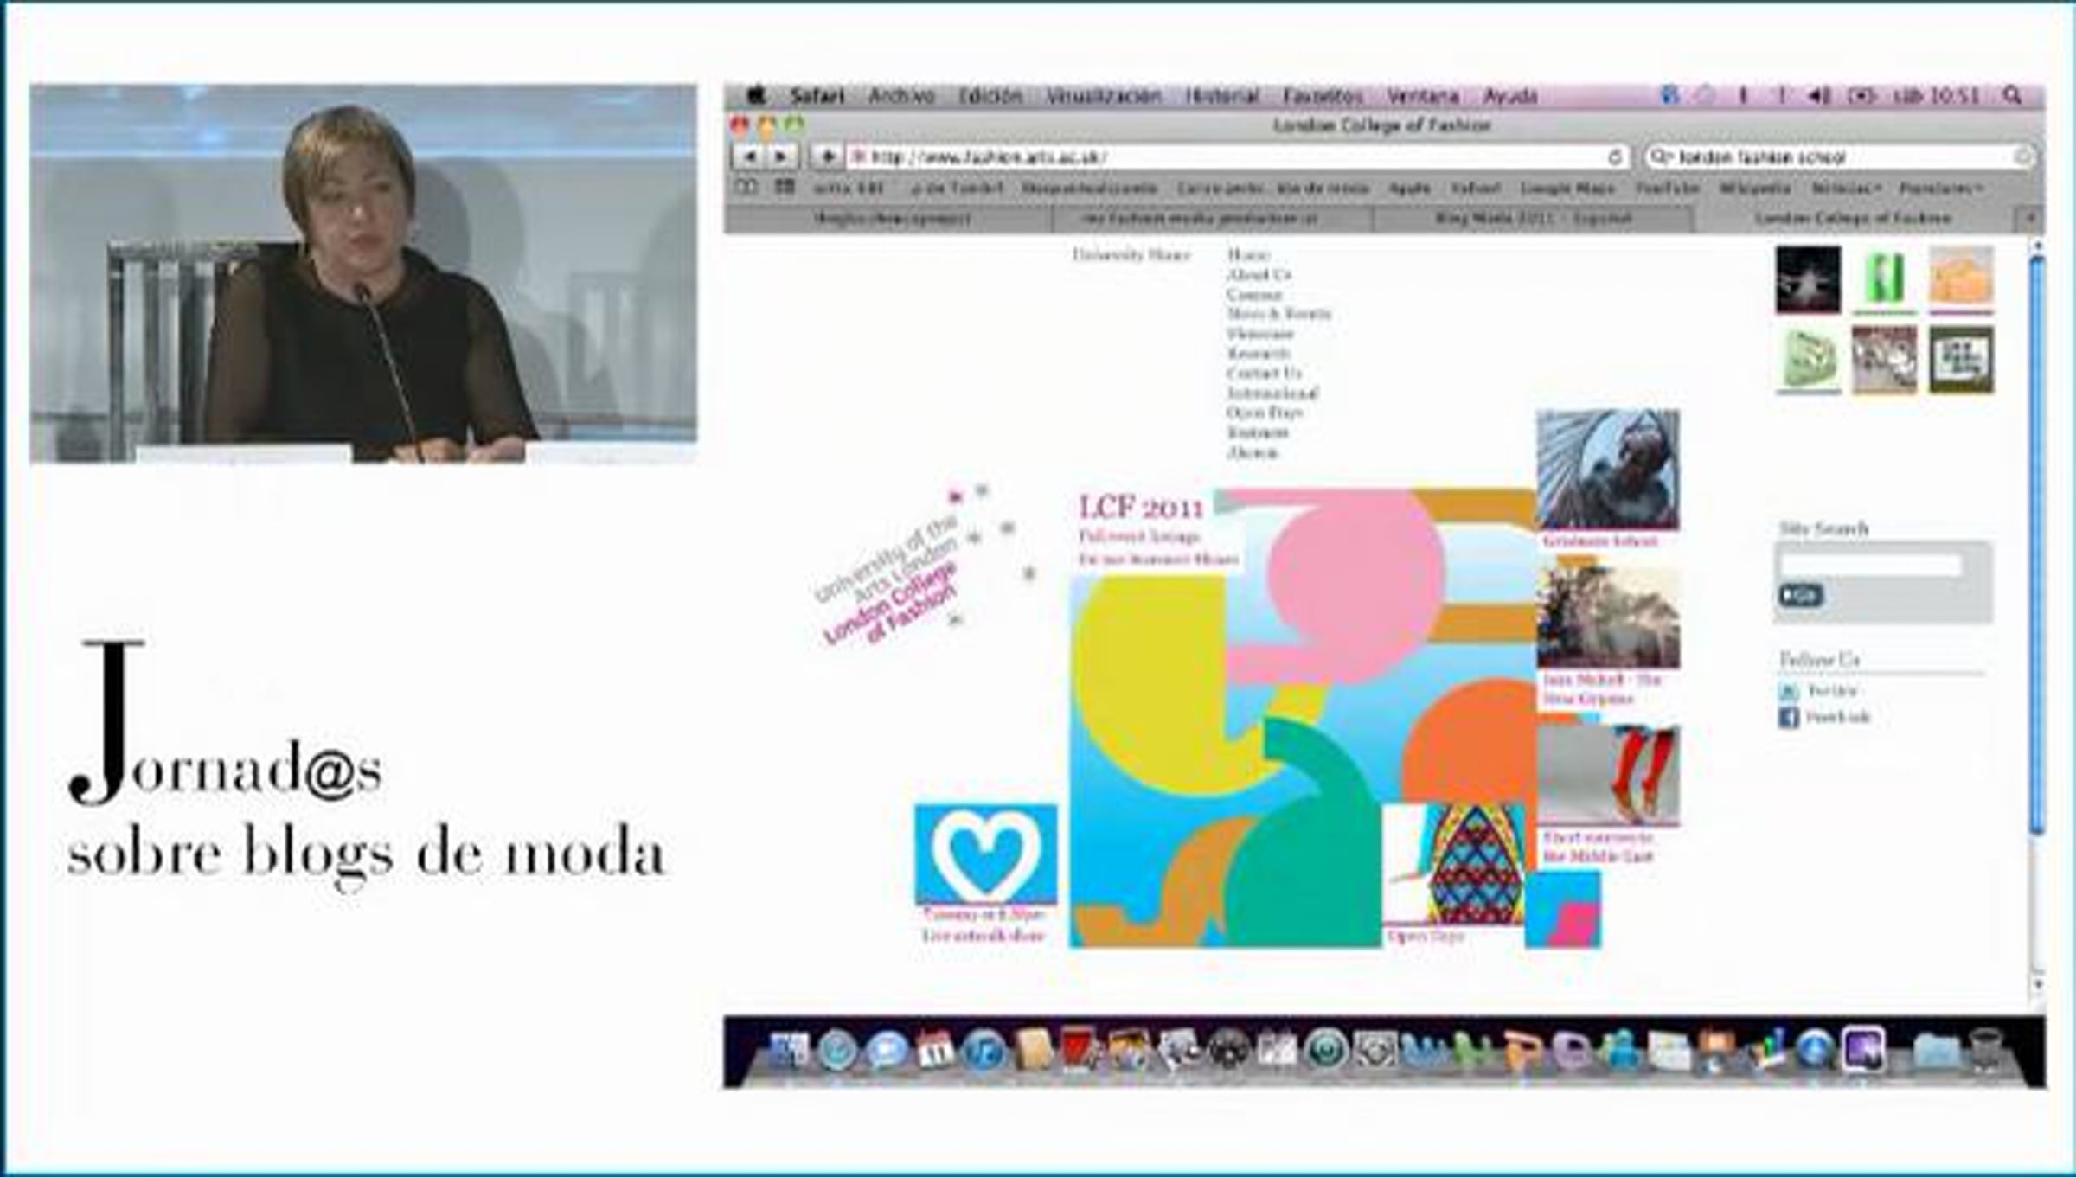
Task: Open iTunes from the Dock
Action: tap(984, 1050)
